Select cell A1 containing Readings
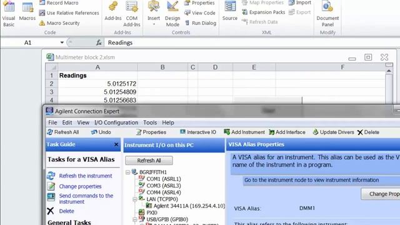400x225 pixels. pyautogui.click(x=97, y=76)
